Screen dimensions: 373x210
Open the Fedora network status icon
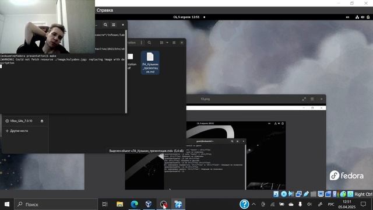(x=357, y=17)
